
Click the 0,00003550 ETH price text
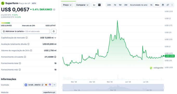point(8,17)
